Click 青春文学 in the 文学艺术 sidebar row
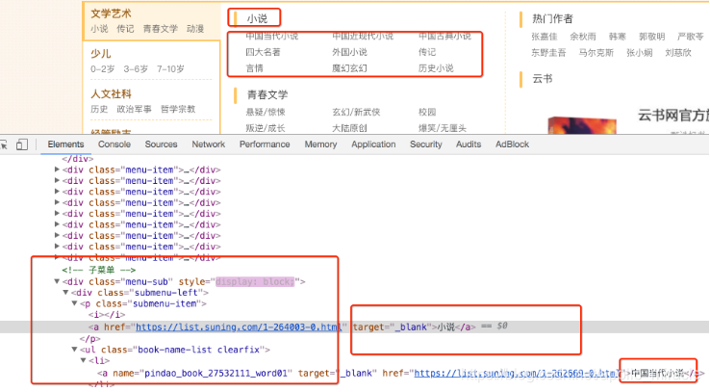 tap(161, 29)
